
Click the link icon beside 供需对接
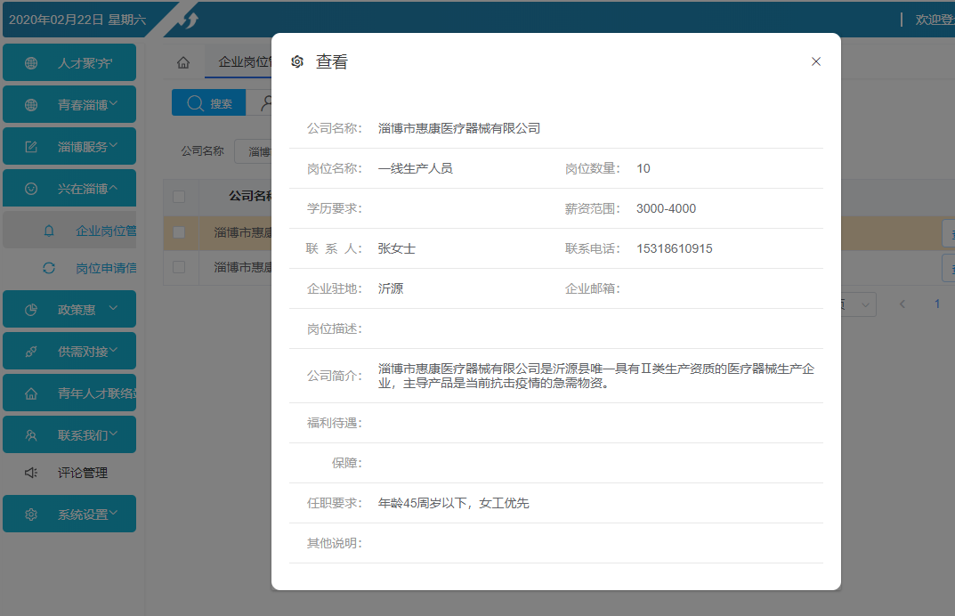pos(31,352)
